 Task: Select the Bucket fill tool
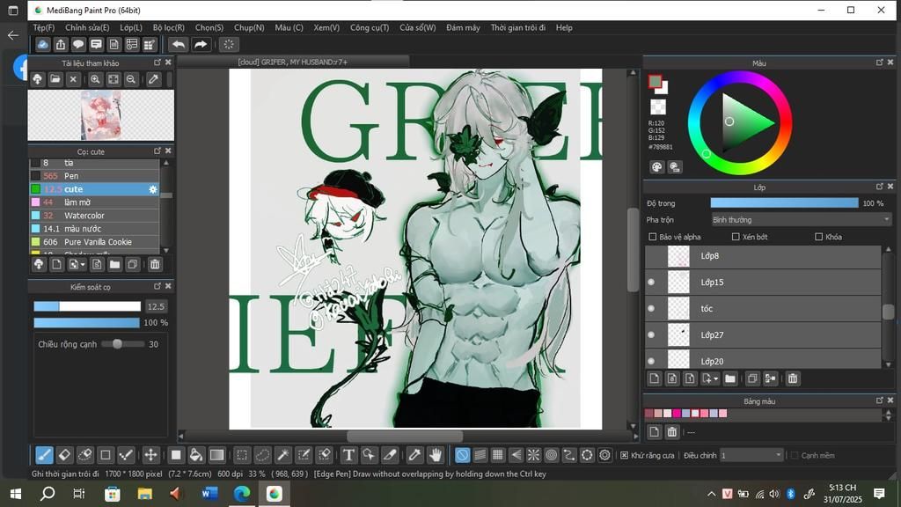pos(196,455)
